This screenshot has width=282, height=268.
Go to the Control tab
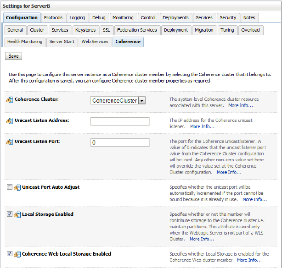tap(148, 17)
